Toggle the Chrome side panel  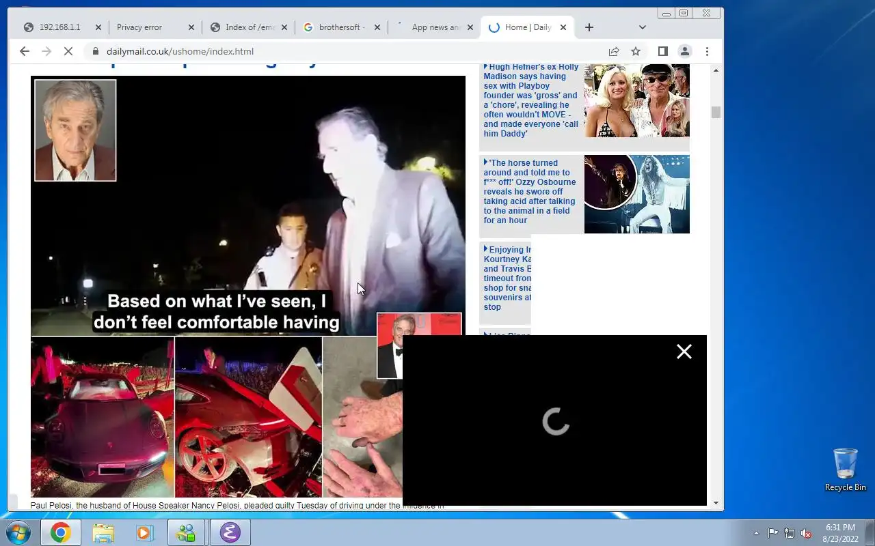pyautogui.click(x=662, y=51)
